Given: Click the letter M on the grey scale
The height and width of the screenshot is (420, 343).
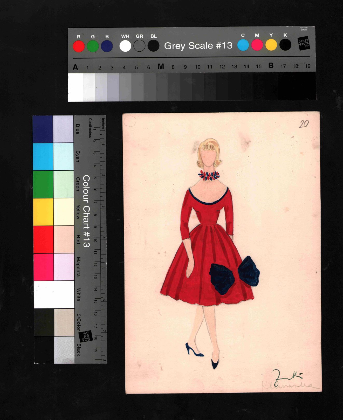Looking at the screenshot, I should [161, 67].
